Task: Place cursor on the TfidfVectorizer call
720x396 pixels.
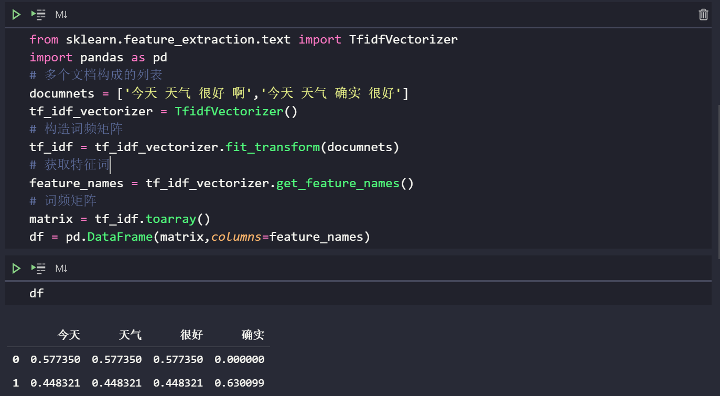Action: (x=229, y=111)
